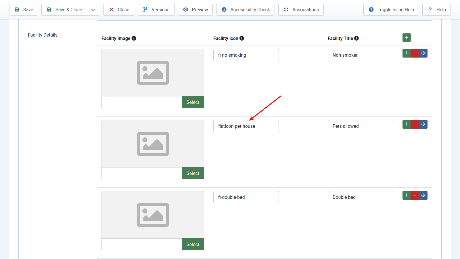
Task: Click the Double bed image placeholder thumbnail
Action: tap(153, 215)
